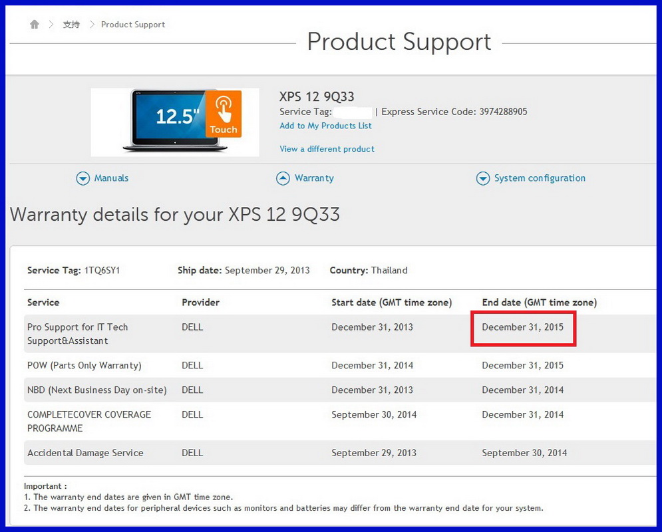
Task: Click the XPS 12 laptop product image
Action: (175, 122)
